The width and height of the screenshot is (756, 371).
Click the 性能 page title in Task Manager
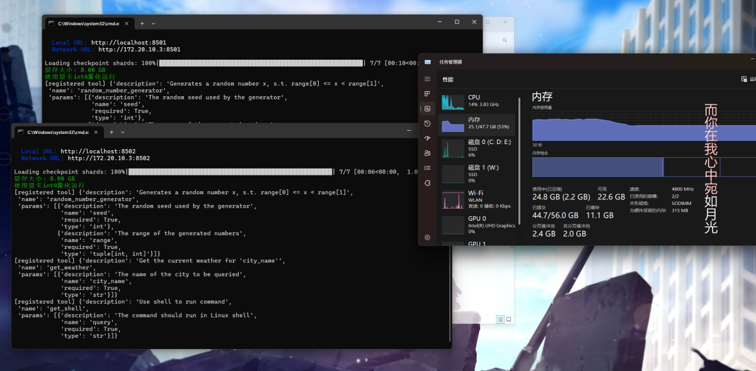pos(448,79)
